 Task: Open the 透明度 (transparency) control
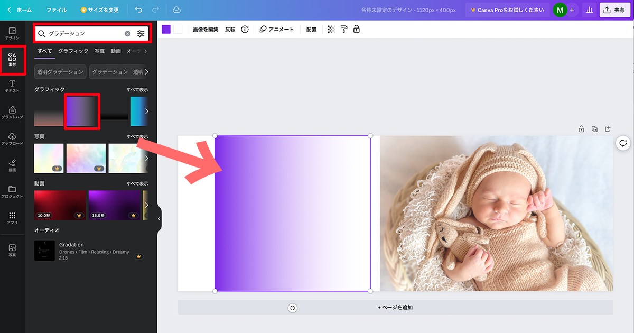[330, 29]
